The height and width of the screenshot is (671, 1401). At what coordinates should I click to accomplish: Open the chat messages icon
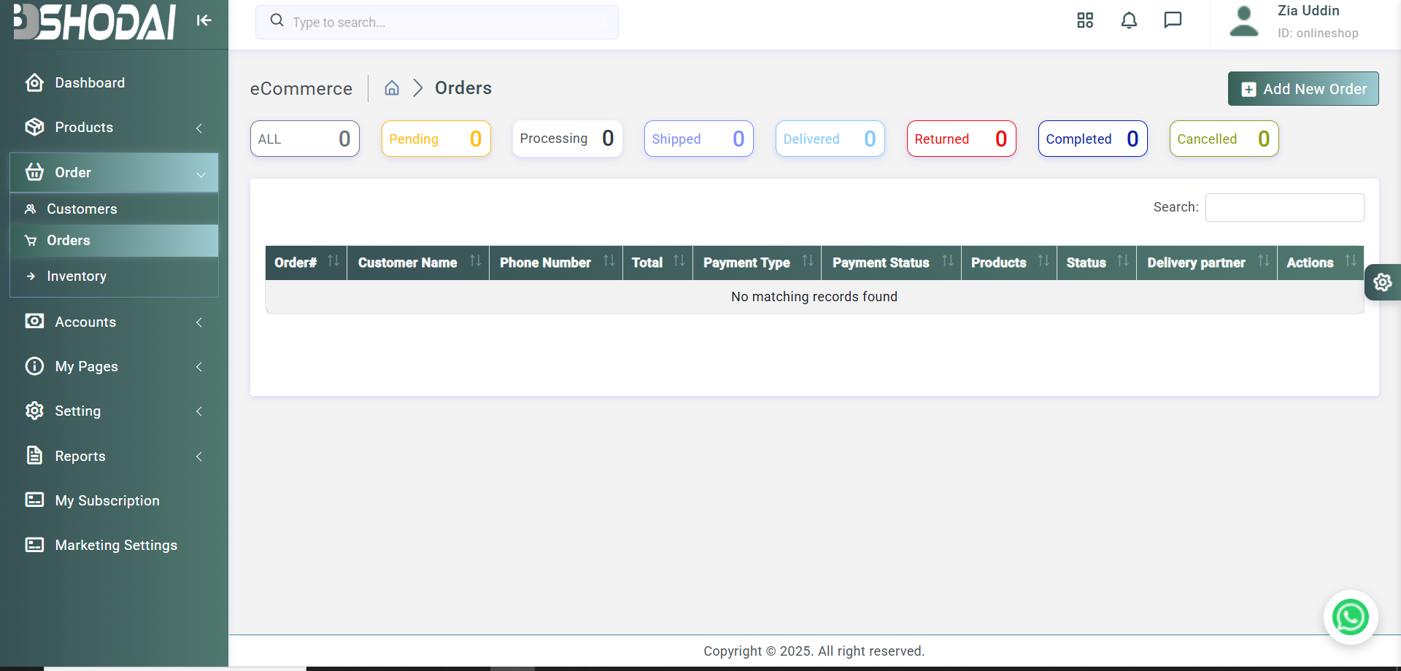1173,20
